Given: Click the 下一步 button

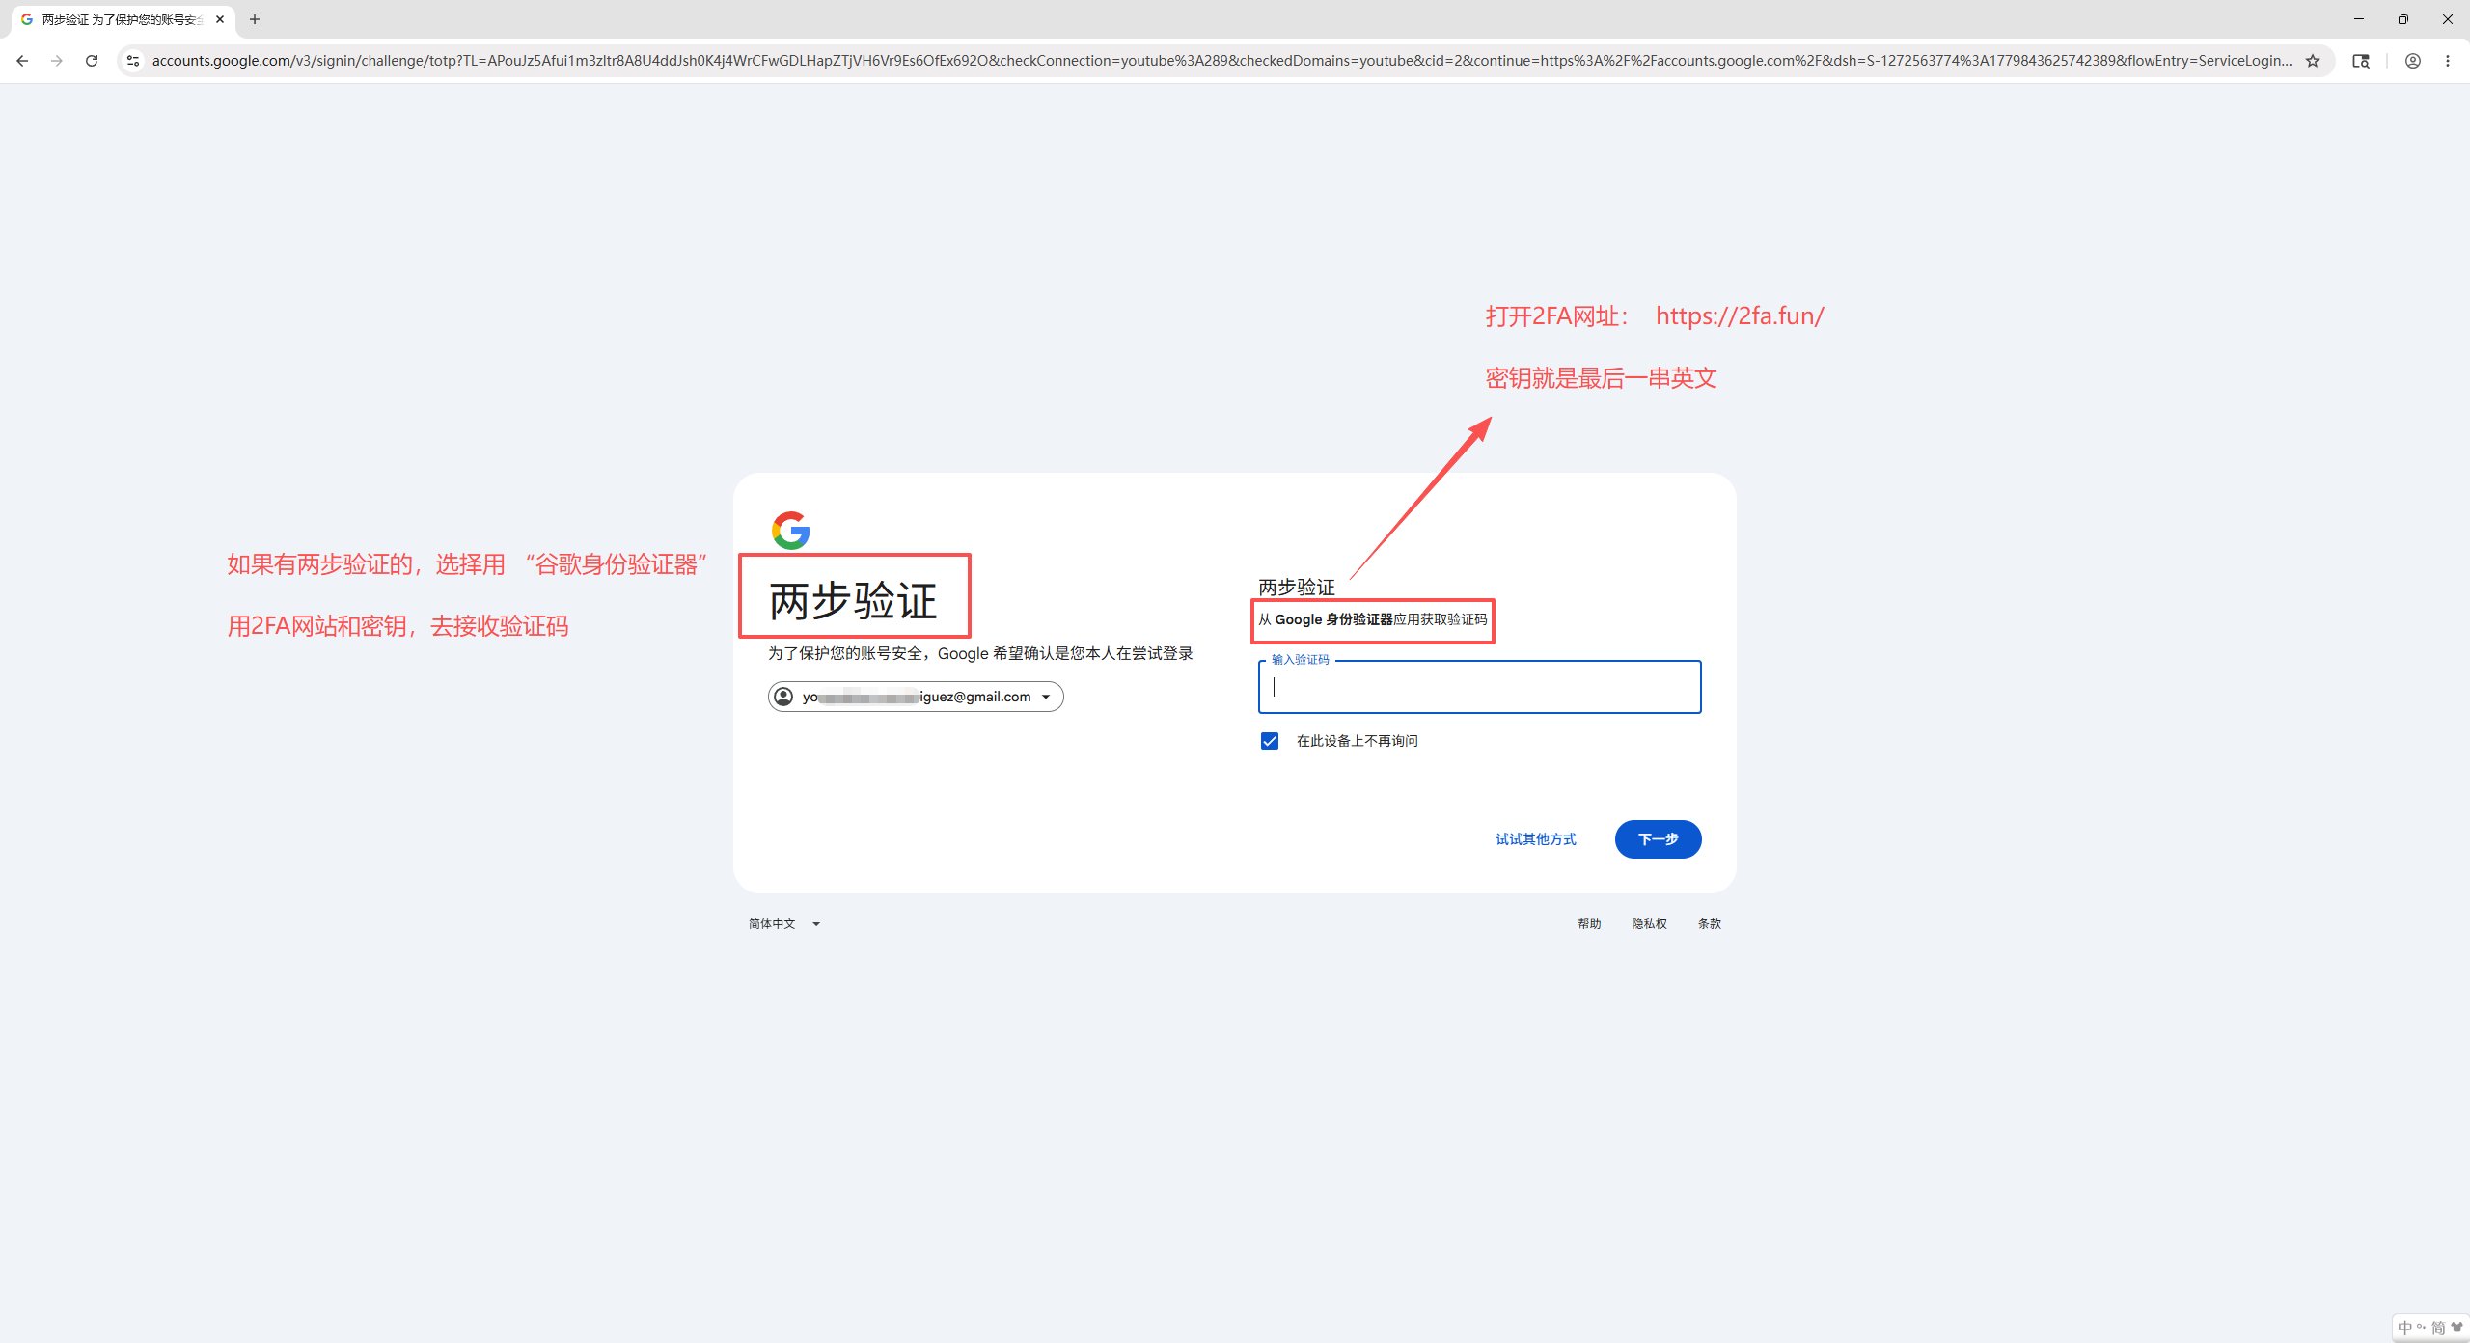Looking at the screenshot, I should pyautogui.click(x=1658, y=839).
